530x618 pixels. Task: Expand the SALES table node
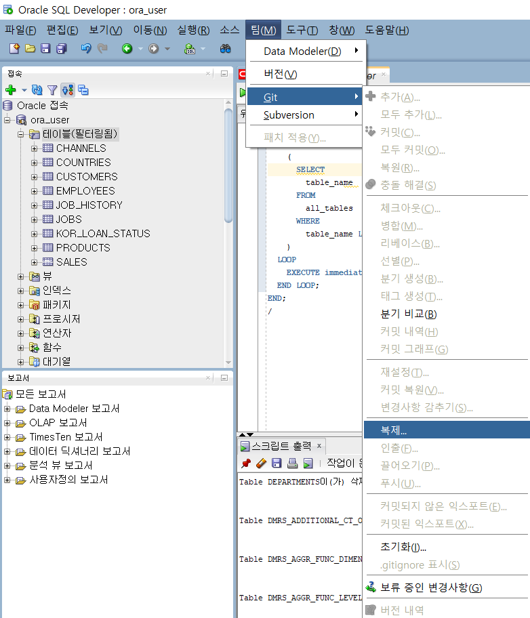click(35, 262)
